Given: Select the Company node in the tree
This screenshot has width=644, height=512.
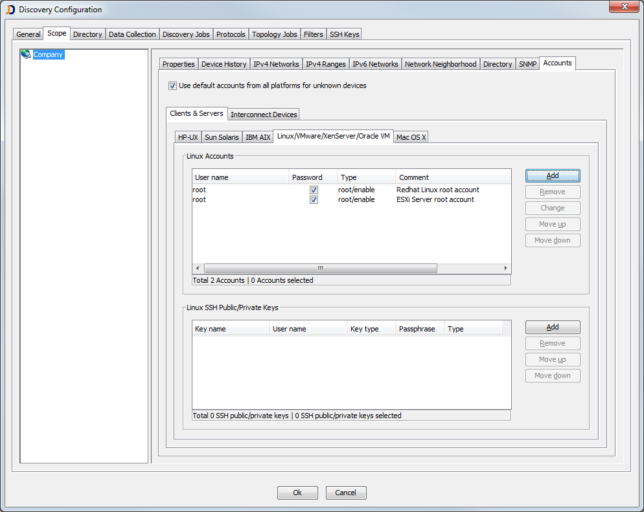Looking at the screenshot, I should (48, 54).
